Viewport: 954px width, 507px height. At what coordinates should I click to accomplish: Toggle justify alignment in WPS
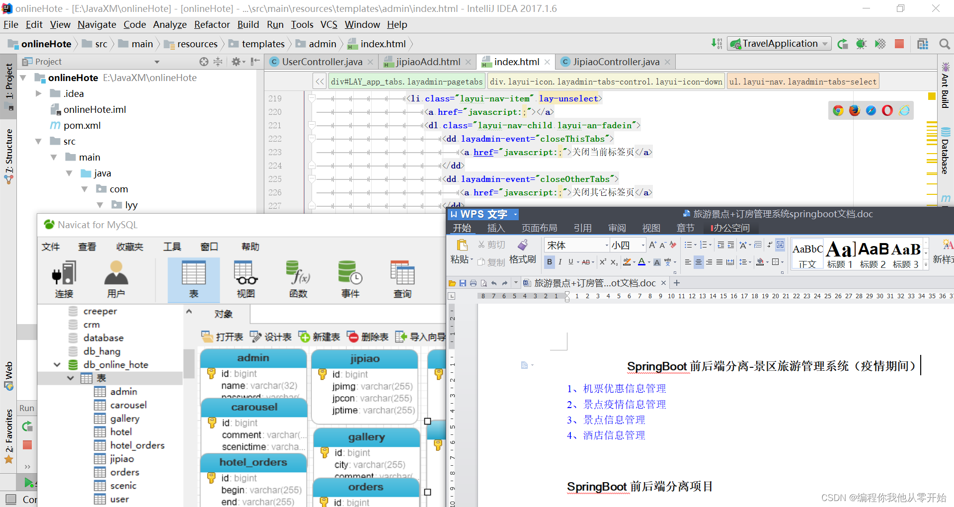719,262
